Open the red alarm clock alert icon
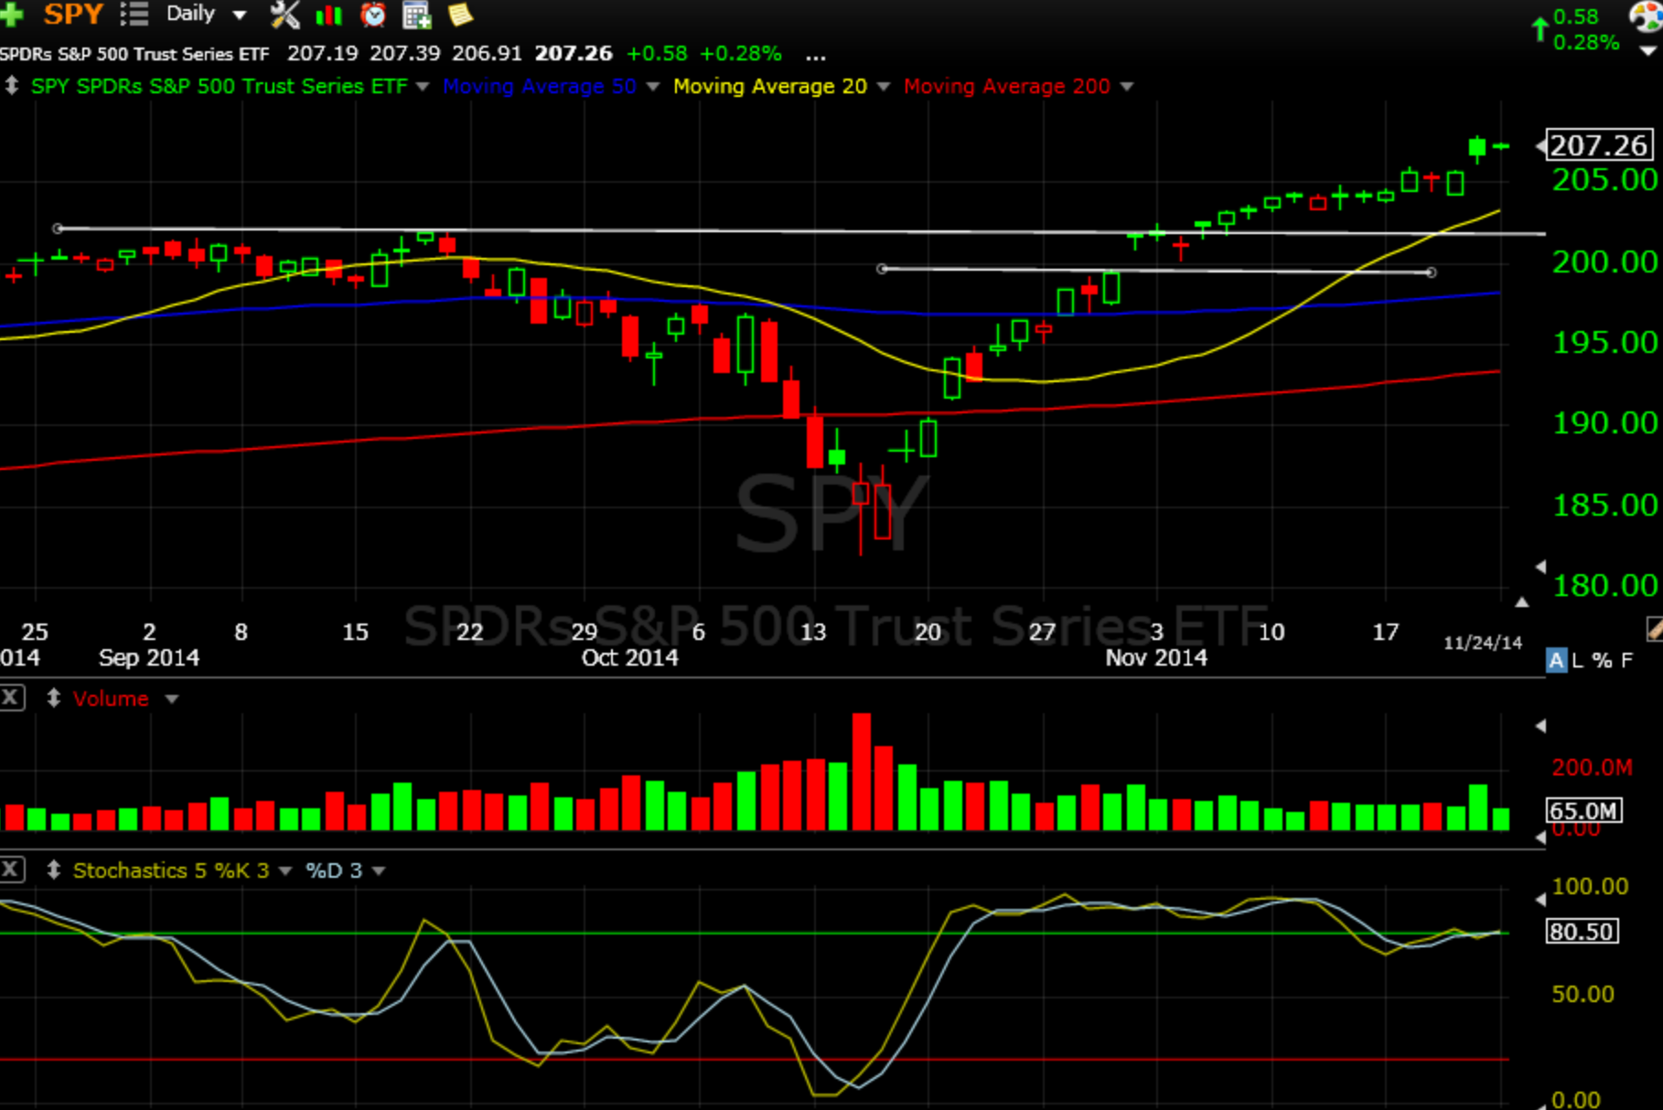Image resolution: width=1663 pixels, height=1110 pixels. click(373, 14)
